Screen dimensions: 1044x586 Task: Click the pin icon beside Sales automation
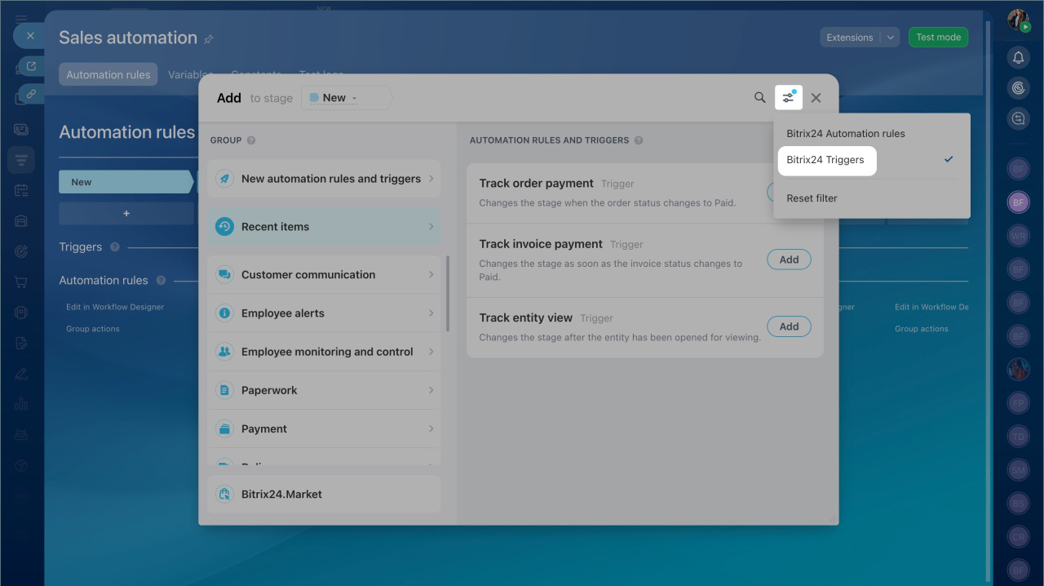209,39
